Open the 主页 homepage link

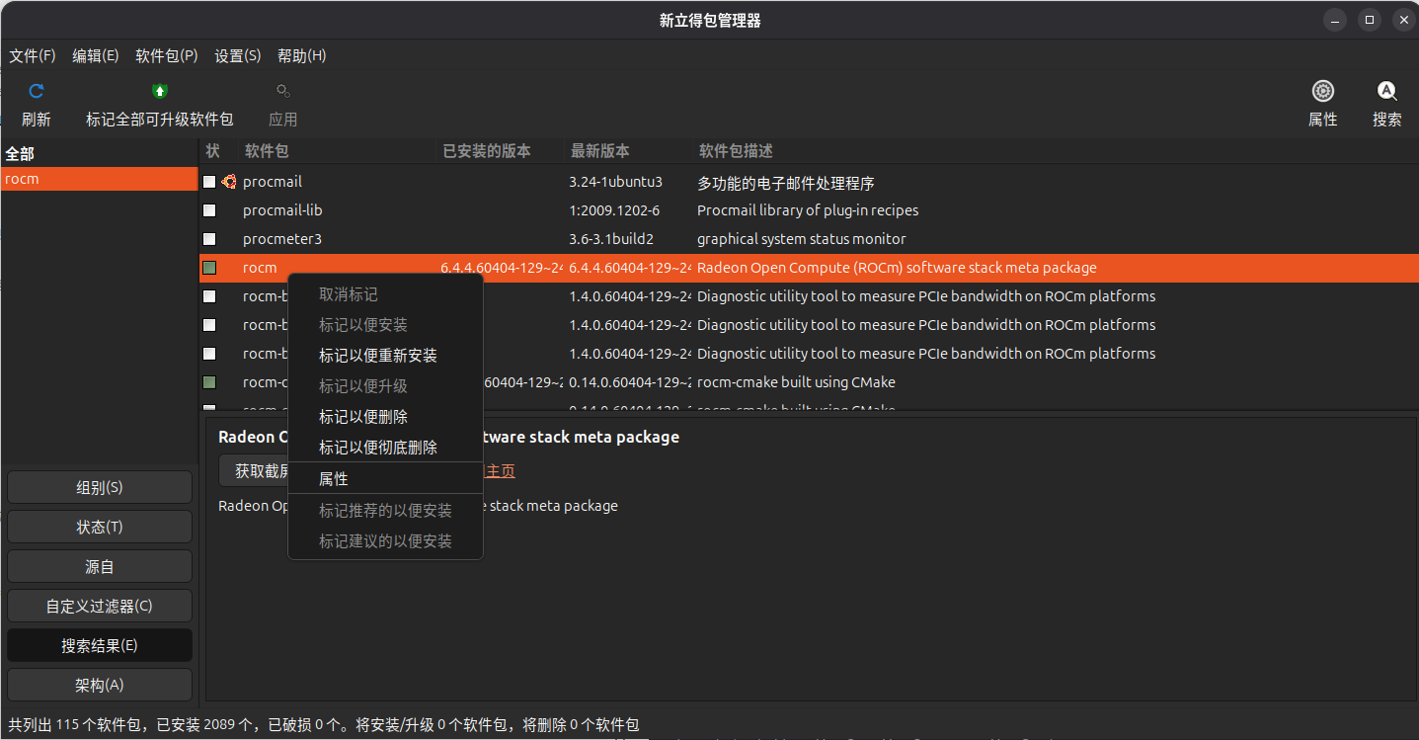pos(499,471)
